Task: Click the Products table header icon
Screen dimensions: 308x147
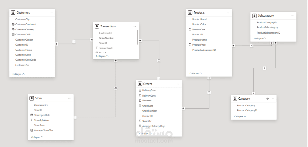Action: click(190, 13)
